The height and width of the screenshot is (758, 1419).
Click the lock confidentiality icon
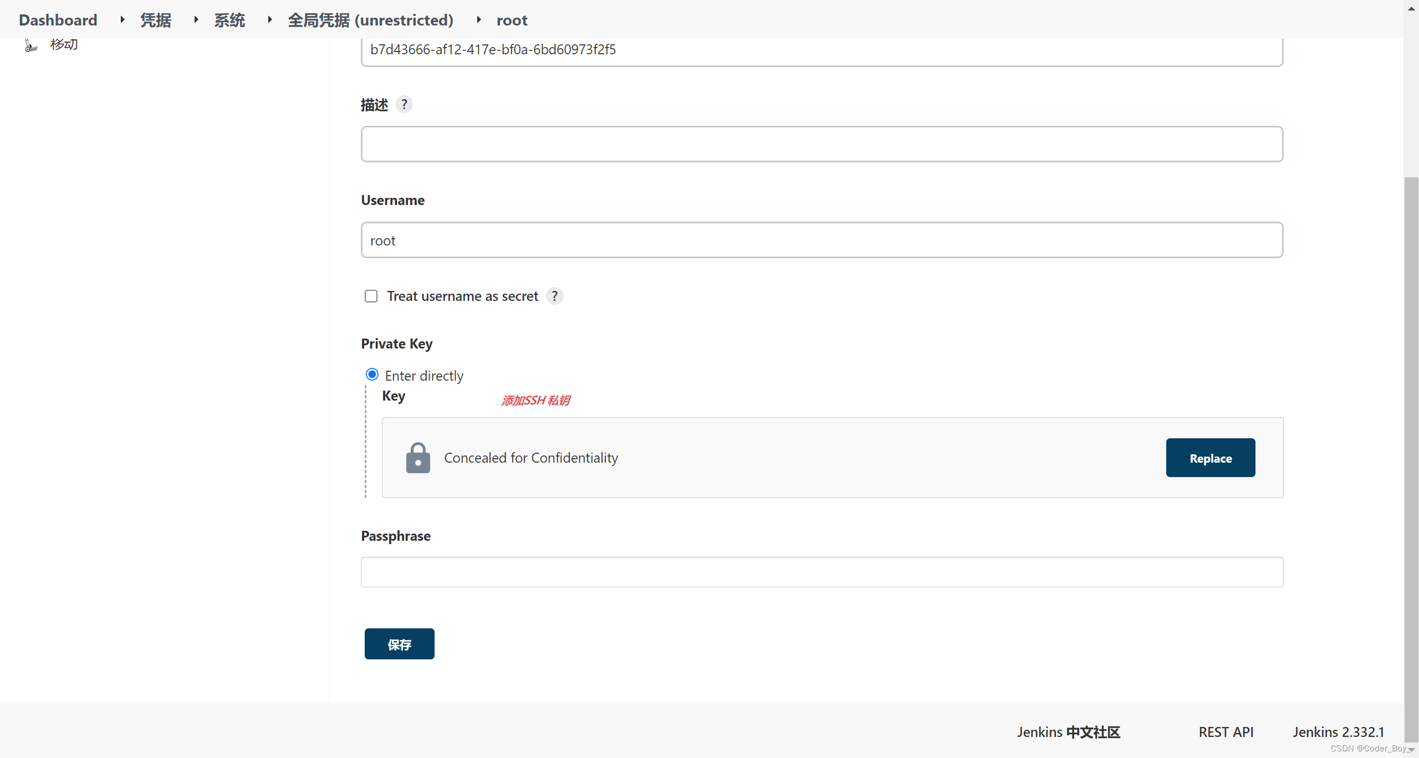(x=418, y=458)
